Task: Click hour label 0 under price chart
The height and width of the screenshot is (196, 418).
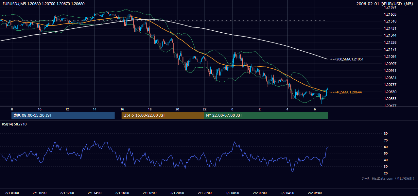Action: [232, 109]
